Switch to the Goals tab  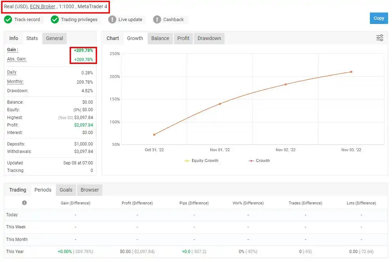pyautogui.click(x=66, y=190)
